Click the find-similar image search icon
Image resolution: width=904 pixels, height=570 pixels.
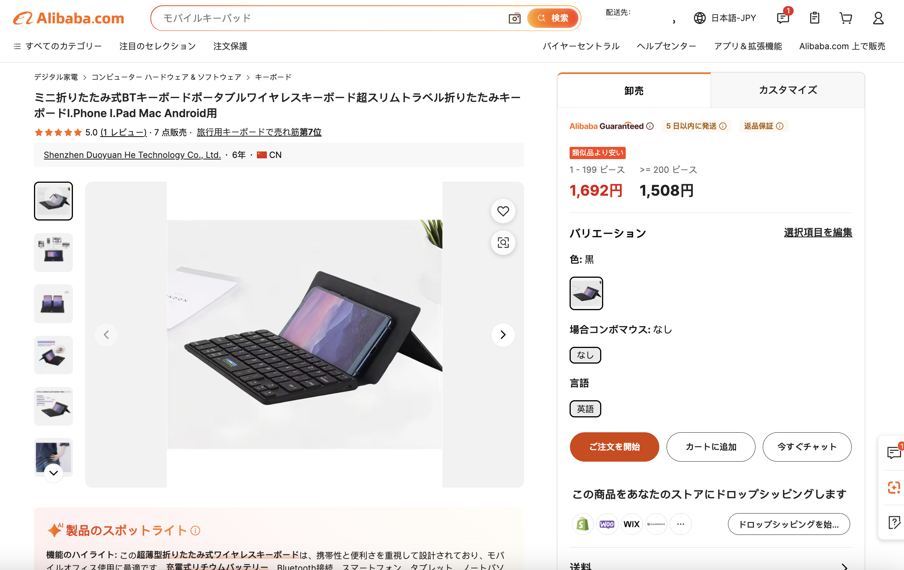(x=503, y=243)
